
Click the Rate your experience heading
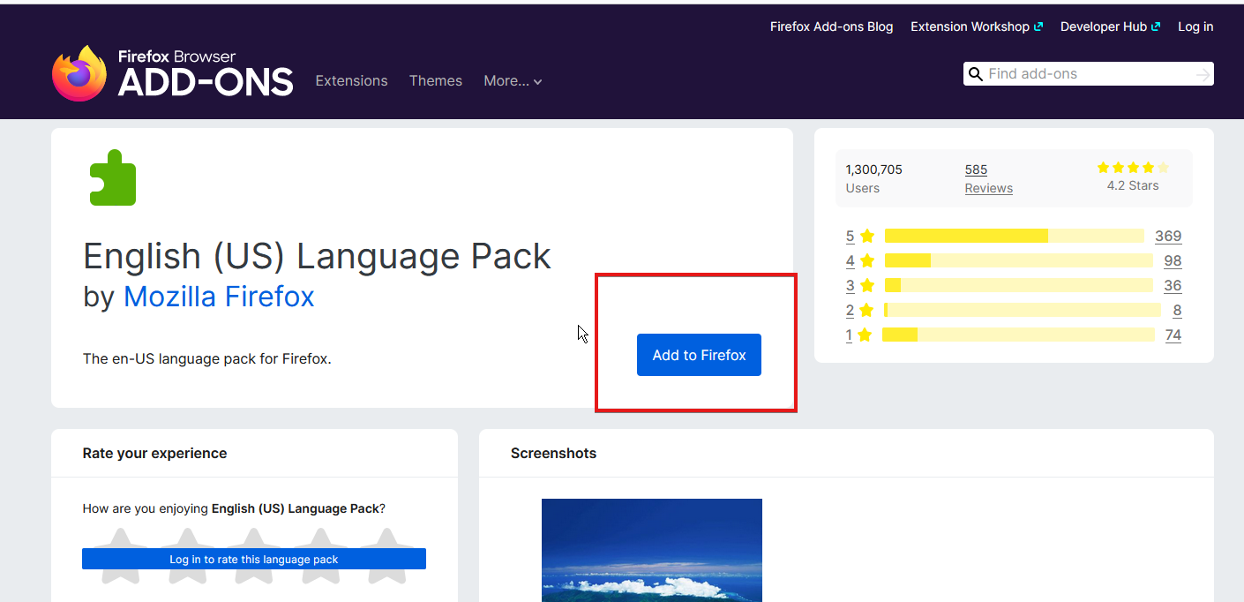point(154,453)
